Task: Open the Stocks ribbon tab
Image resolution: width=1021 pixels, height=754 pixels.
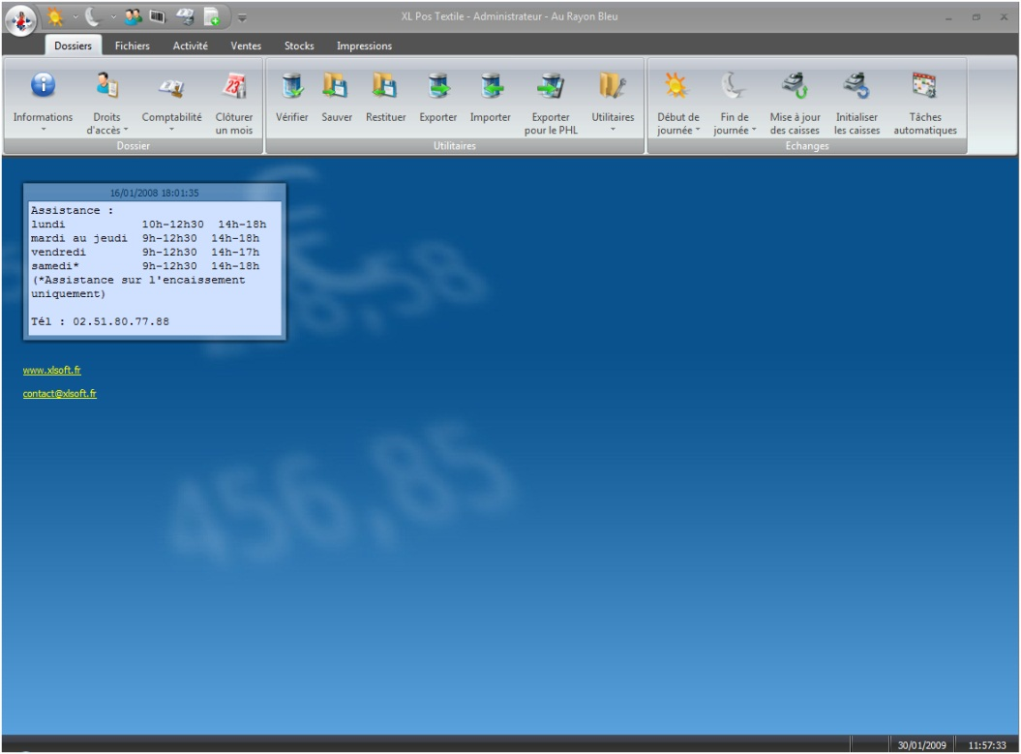Action: 299,45
